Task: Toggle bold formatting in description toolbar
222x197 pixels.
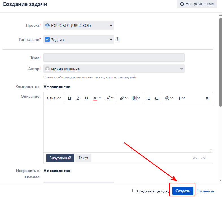Action: point(69,98)
